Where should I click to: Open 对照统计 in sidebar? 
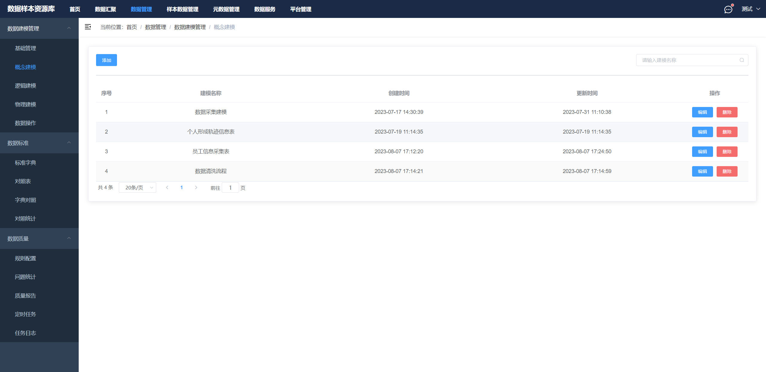coord(39,218)
